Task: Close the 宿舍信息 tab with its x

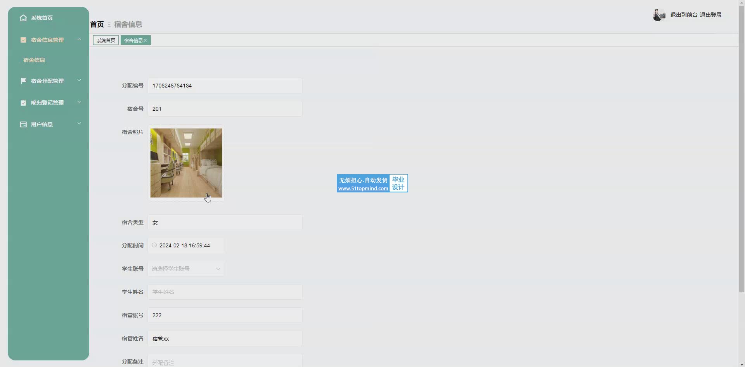Action: [145, 41]
